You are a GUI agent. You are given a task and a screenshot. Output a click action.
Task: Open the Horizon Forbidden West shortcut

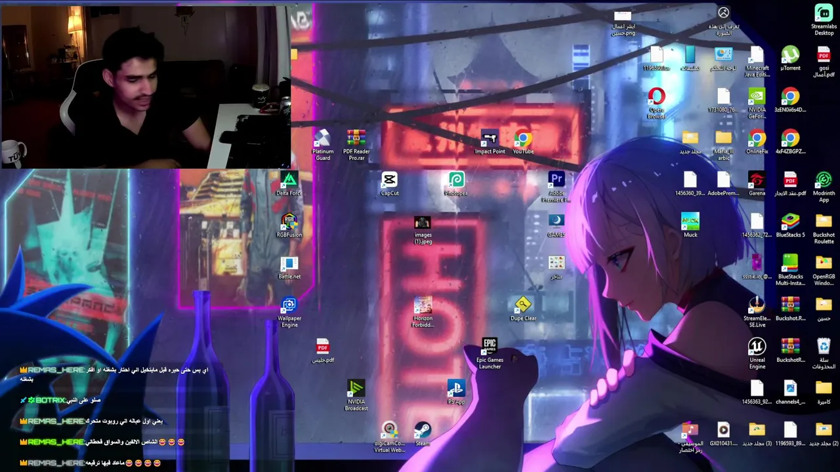click(423, 312)
